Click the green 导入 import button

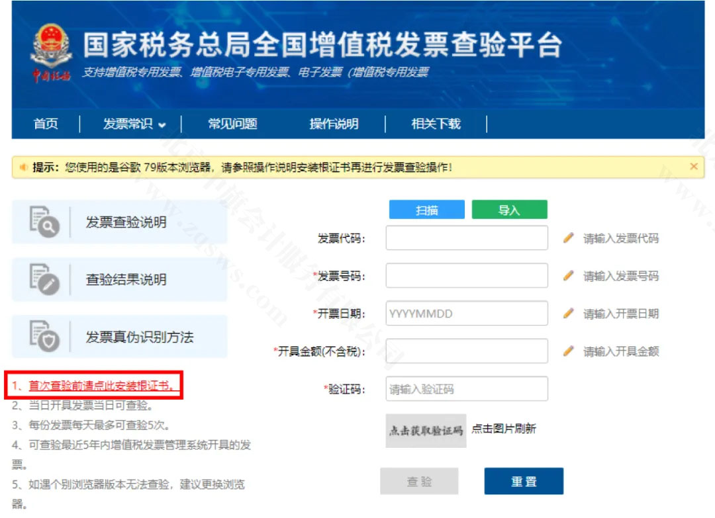510,209
